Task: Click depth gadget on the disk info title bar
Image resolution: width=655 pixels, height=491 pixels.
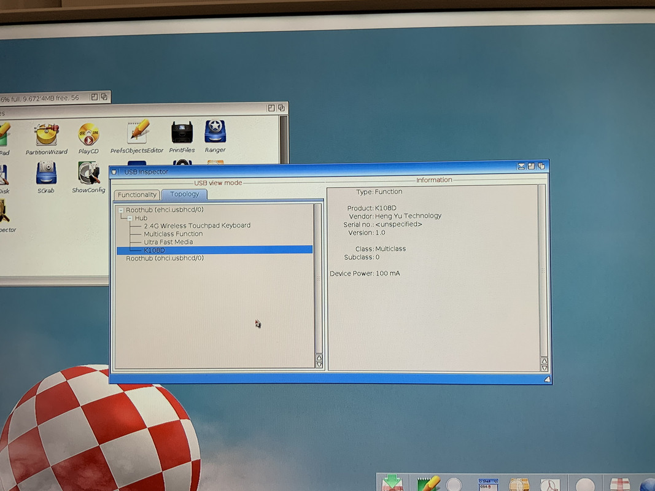Action: (104, 97)
